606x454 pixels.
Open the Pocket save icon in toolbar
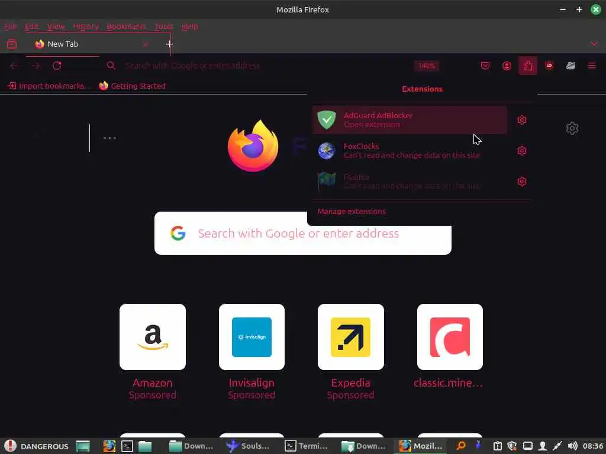point(485,66)
